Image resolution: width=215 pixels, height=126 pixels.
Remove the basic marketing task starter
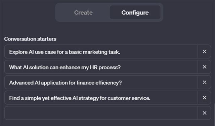(205, 51)
